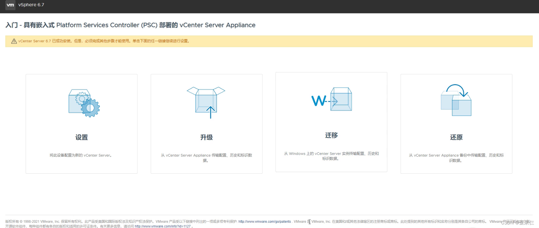Select the 迁移 card title

coord(332,136)
